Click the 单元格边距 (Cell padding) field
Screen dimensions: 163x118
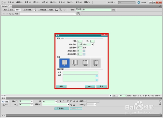point(80,51)
